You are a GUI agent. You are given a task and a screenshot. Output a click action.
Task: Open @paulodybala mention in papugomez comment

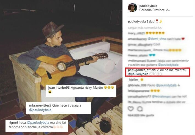(x=138, y=74)
